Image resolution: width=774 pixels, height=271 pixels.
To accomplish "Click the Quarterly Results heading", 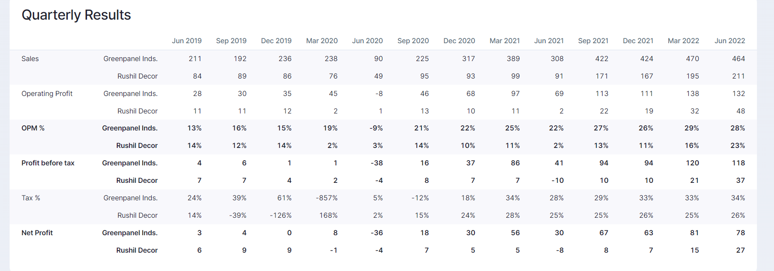I will pyautogui.click(x=76, y=15).
